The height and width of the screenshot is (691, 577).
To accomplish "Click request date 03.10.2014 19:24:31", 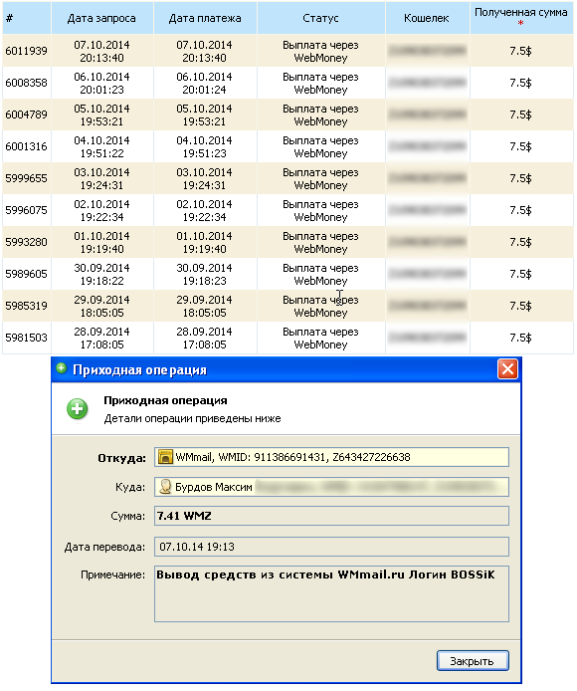I will [x=102, y=178].
